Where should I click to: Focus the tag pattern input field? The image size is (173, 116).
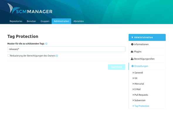[66, 49]
